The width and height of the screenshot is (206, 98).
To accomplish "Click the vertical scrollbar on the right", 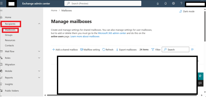I will [x=205, y=26].
